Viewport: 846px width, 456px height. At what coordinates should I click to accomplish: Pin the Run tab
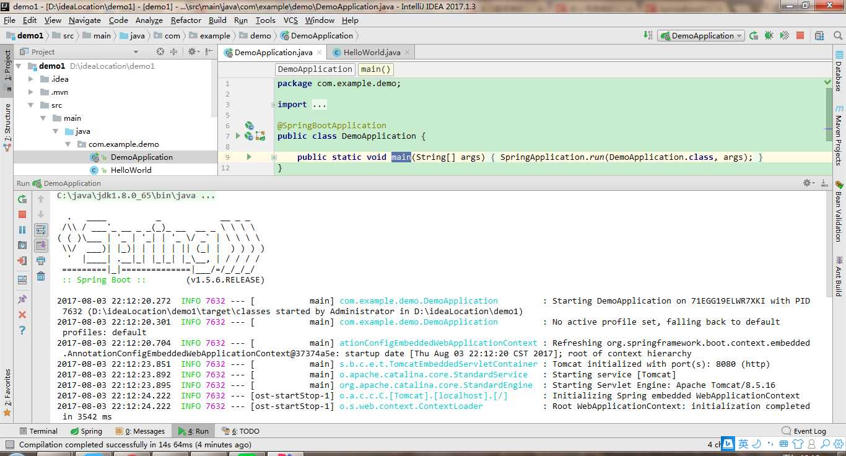coord(22,299)
